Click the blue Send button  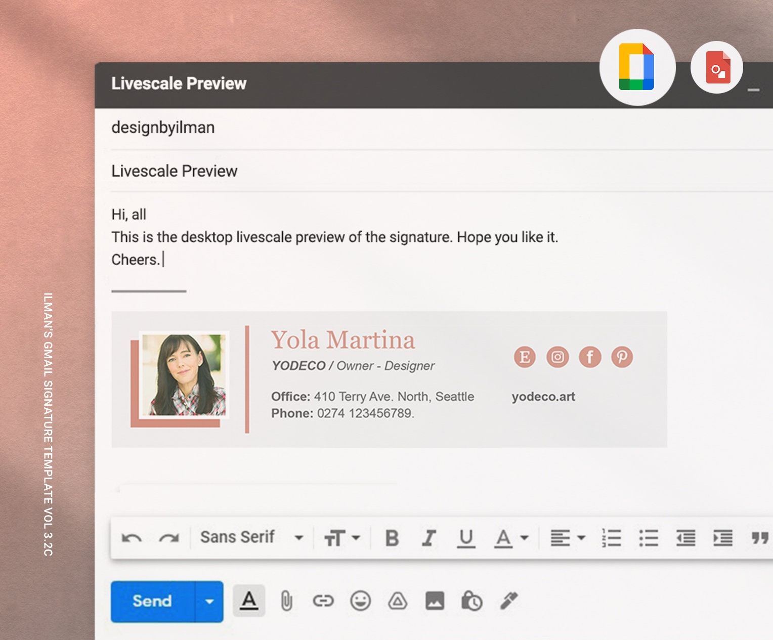[152, 601]
